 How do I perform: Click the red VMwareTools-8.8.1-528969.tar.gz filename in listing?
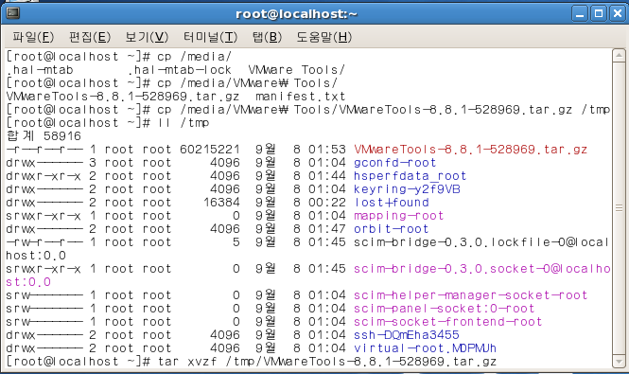coord(470,150)
